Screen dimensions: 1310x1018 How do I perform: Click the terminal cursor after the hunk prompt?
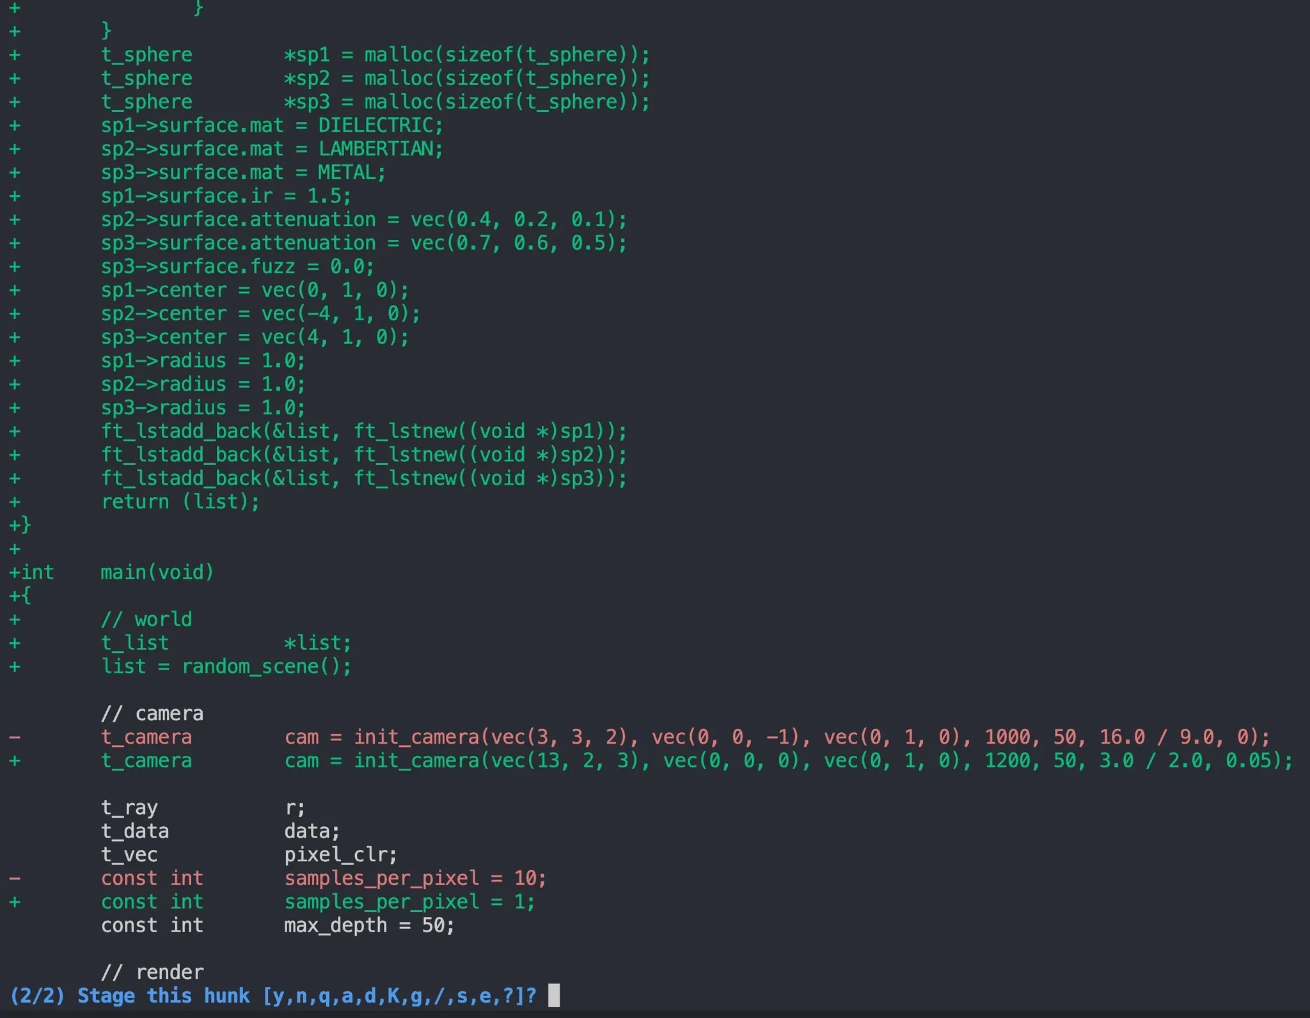[554, 996]
